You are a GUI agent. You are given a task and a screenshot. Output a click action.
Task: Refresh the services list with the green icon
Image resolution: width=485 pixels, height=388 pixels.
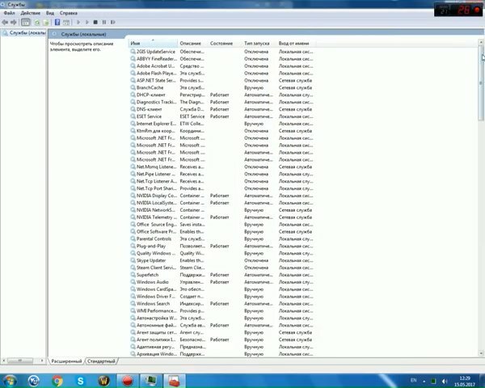[x=37, y=23]
